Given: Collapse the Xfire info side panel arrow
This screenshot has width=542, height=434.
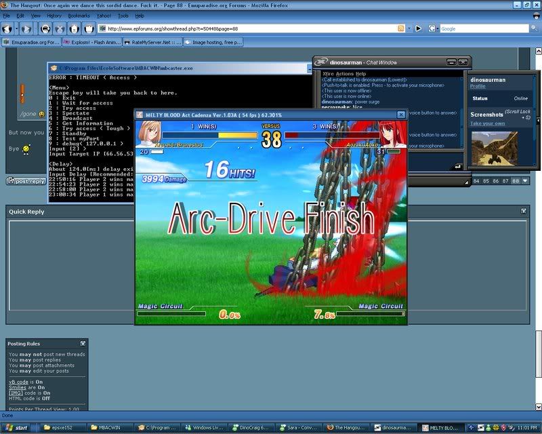Looking at the screenshot, I should 538,121.
